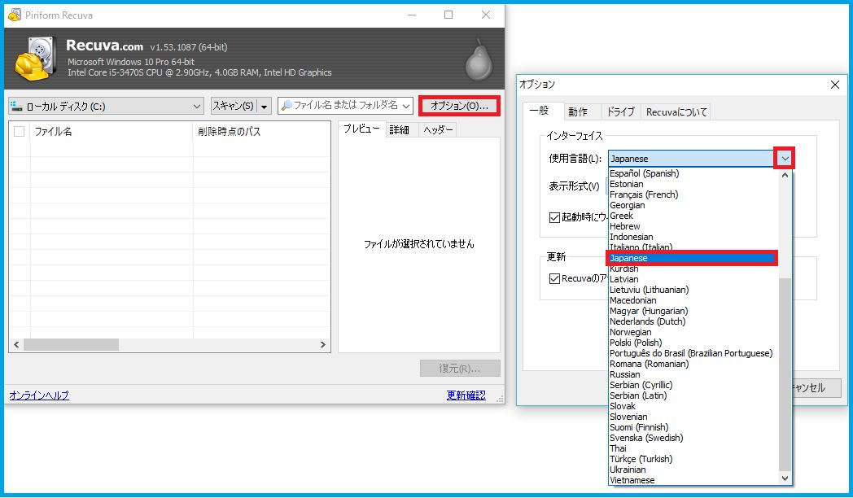853x498 pixels.
Task: Click the file list scroll-left arrow
Action: 16,345
